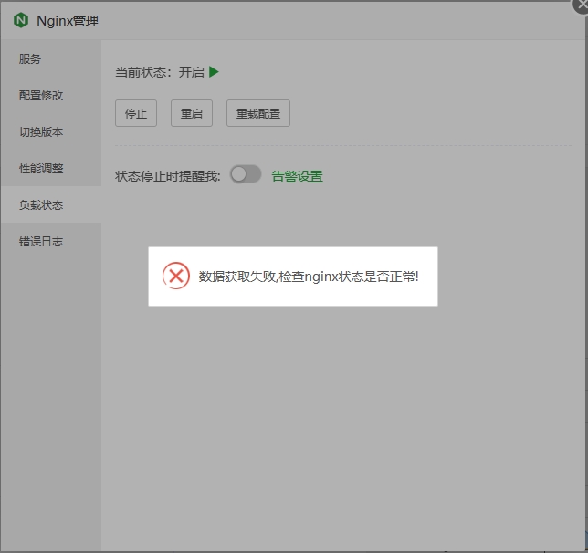Image resolution: width=588 pixels, height=553 pixels.
Task: Click the Nginx管理 title text
Action: [68, 21]
